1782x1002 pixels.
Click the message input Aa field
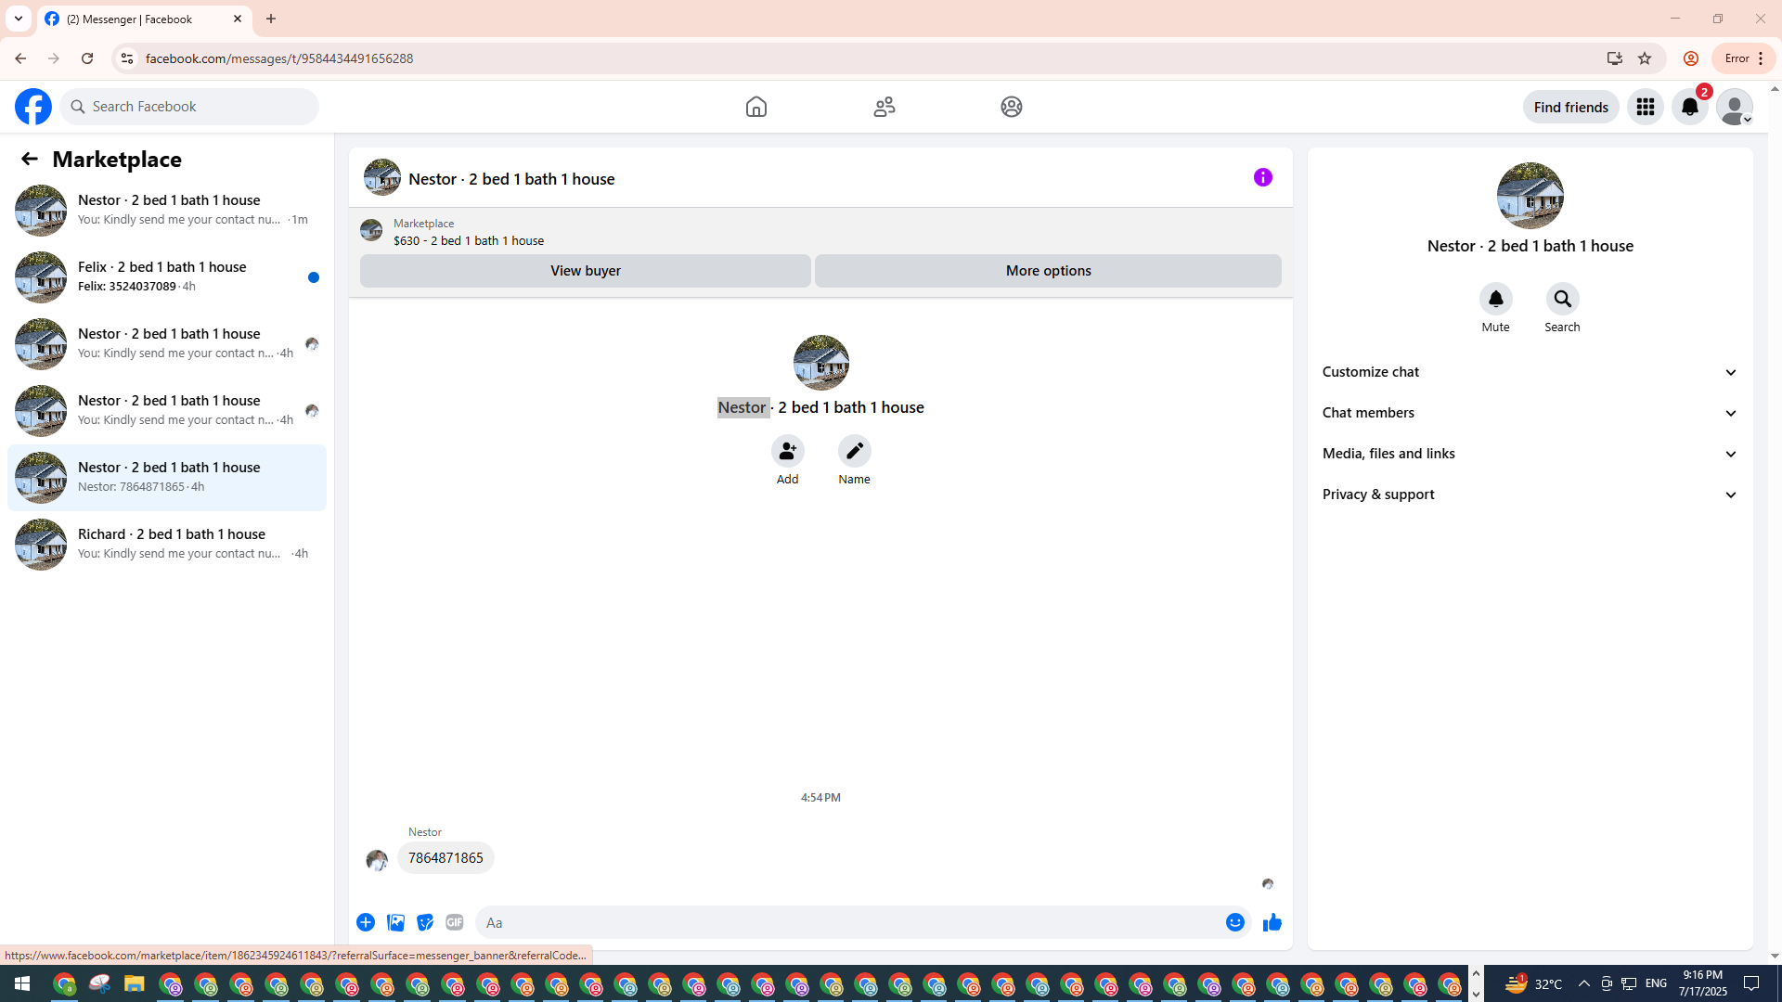(x=849, y=922)
